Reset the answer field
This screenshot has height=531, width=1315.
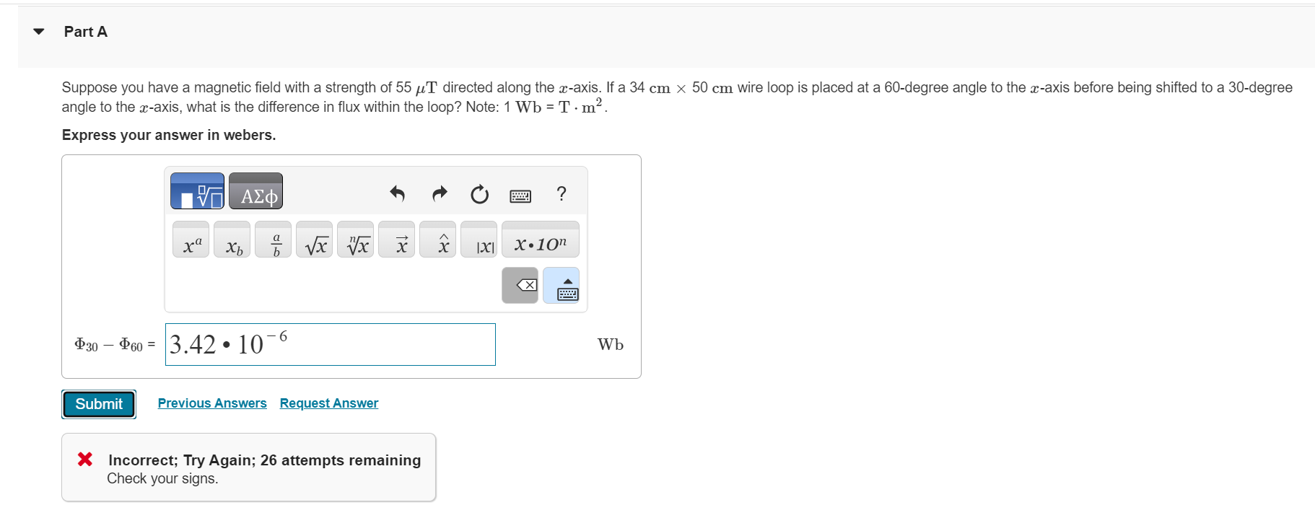click(479, 194)
